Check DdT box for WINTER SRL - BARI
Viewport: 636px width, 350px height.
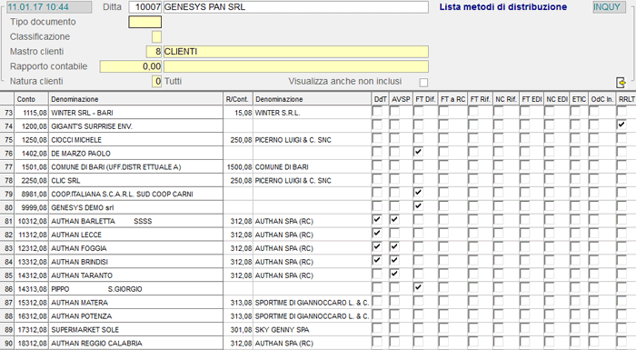[377, 111]
